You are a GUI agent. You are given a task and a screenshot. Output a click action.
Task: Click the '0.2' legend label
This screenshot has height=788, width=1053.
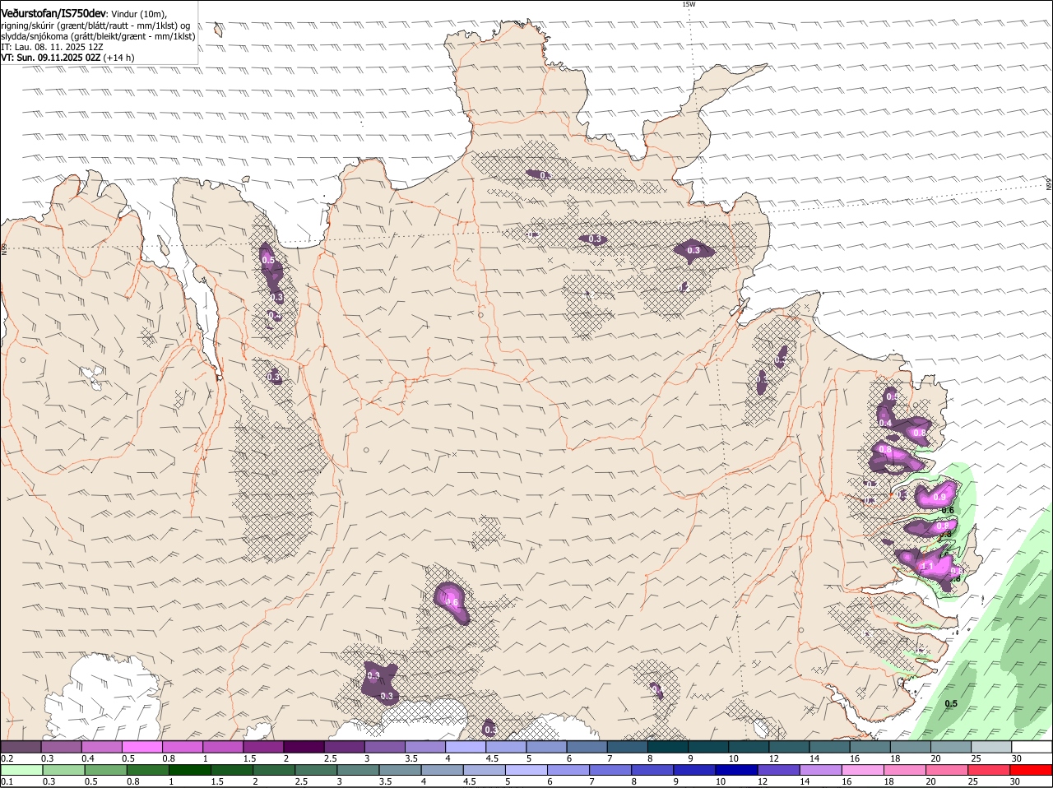pos(7,758)
